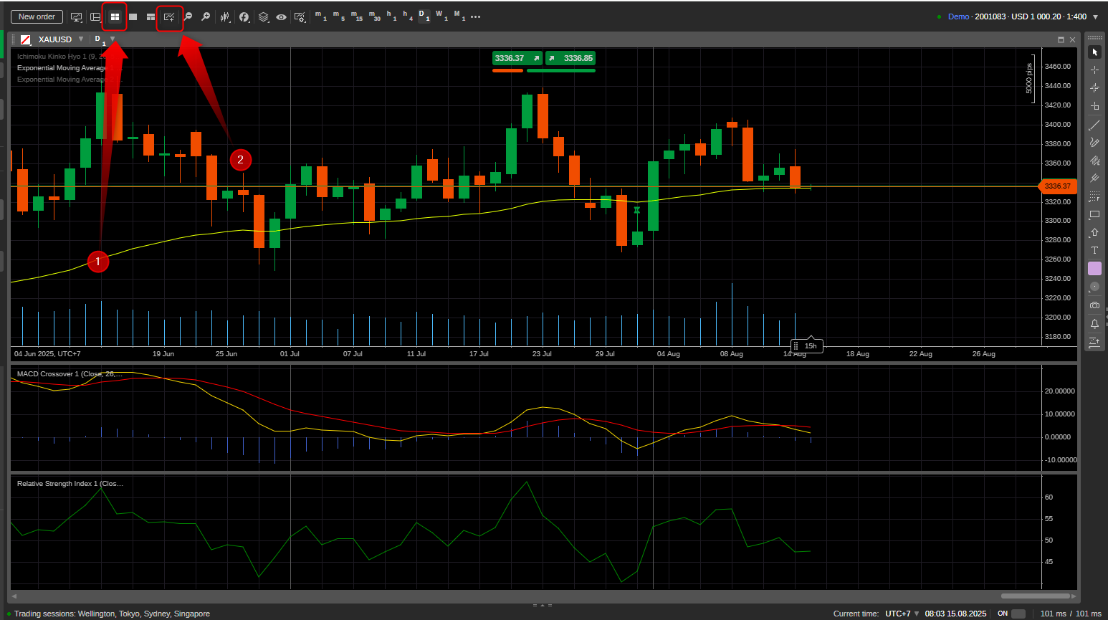Click the XAUUSD symbol icon in chart header

(26, 39)
